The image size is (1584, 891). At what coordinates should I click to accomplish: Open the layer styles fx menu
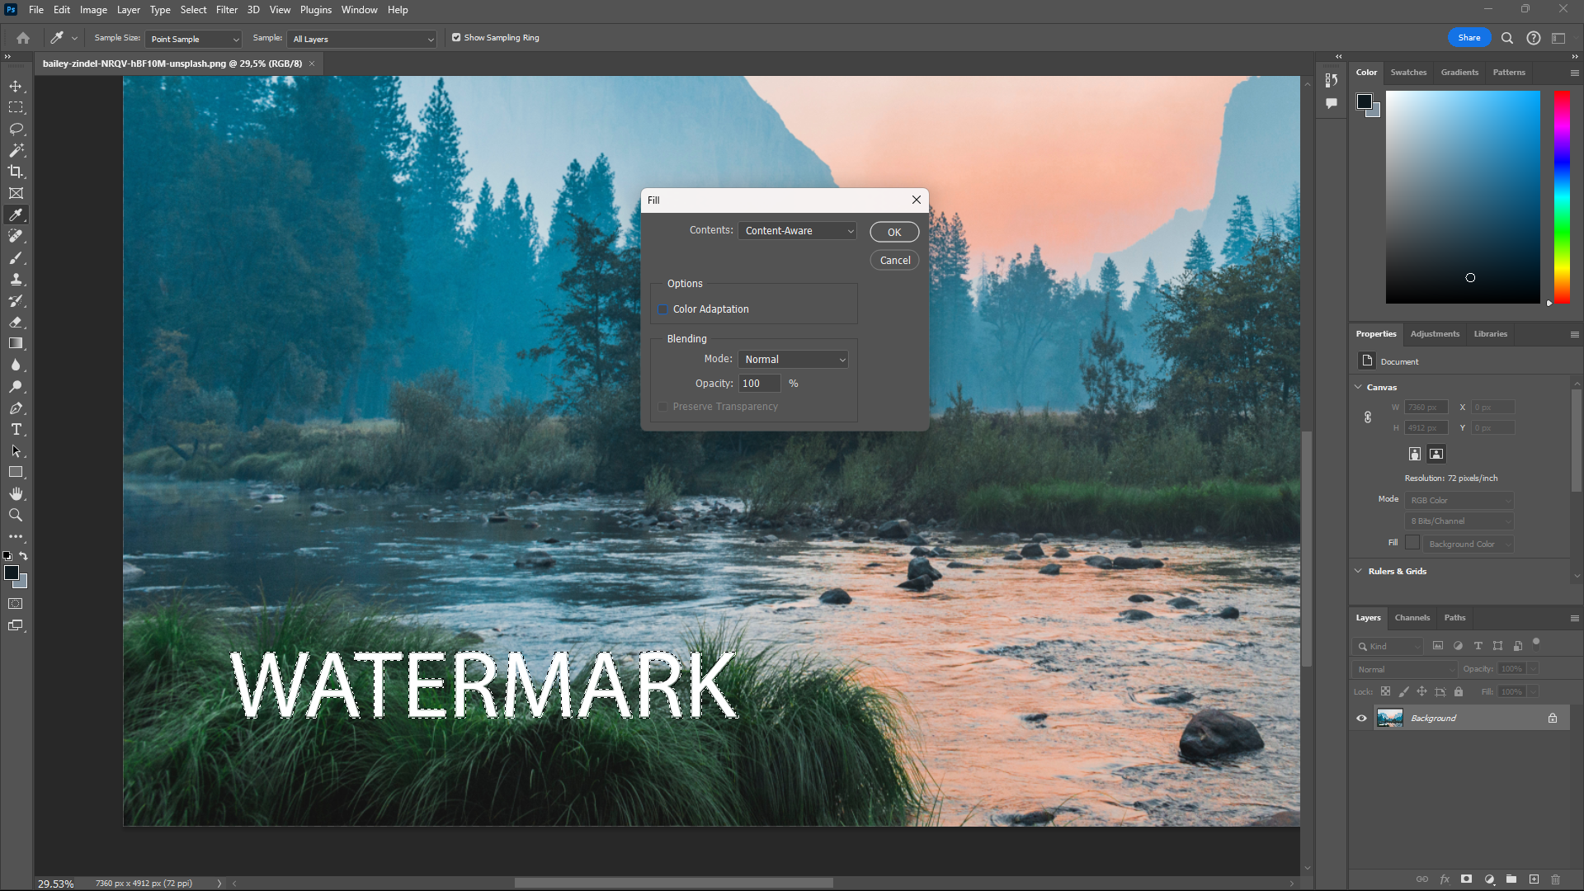pos(1445,879)
